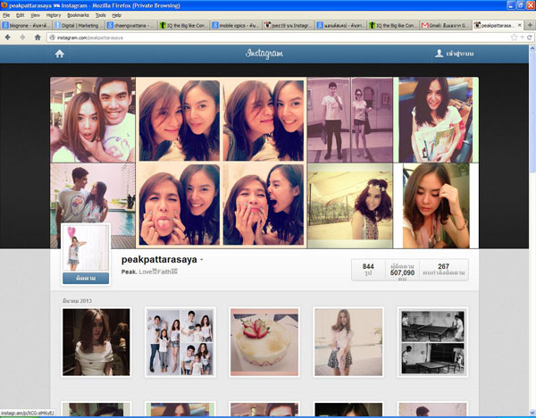The width and height of the screenshot is (536, 418).
Task: Open the Edit menu
Action: point(21,15)
